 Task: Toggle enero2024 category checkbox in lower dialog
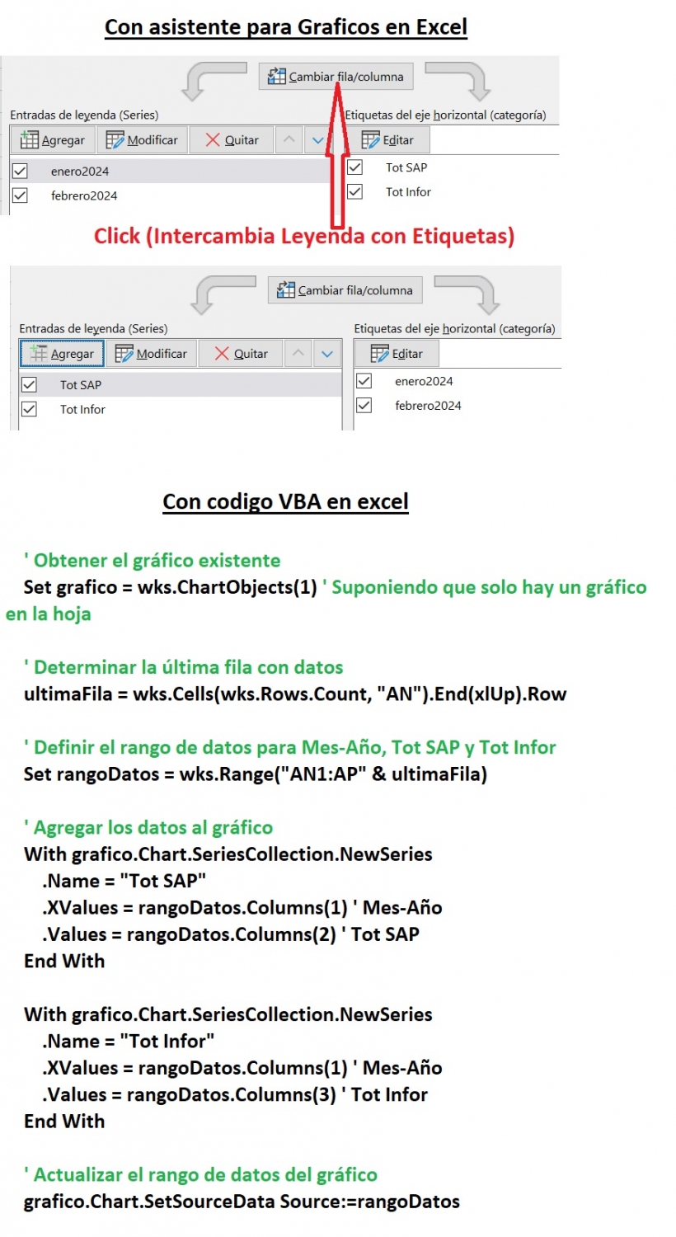[364, 381]
